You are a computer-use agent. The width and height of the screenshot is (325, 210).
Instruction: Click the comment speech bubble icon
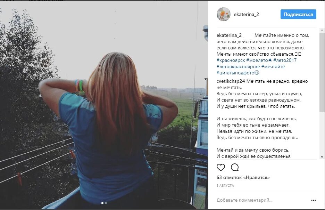(x=235, y=167)
